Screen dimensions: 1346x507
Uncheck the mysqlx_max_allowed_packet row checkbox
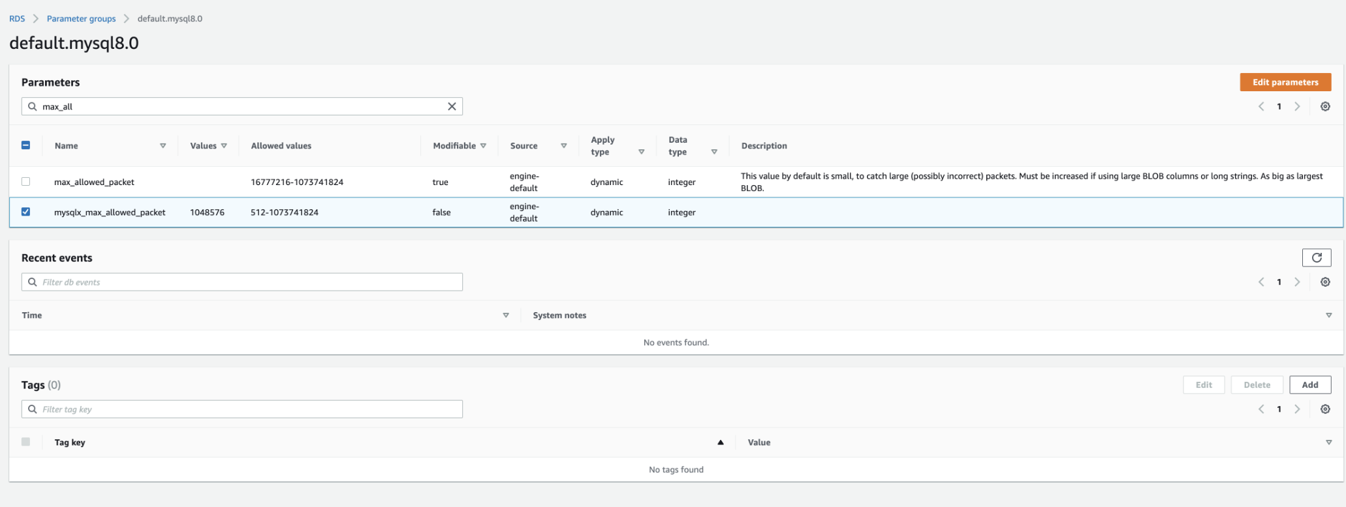click(x=26, y=212)
